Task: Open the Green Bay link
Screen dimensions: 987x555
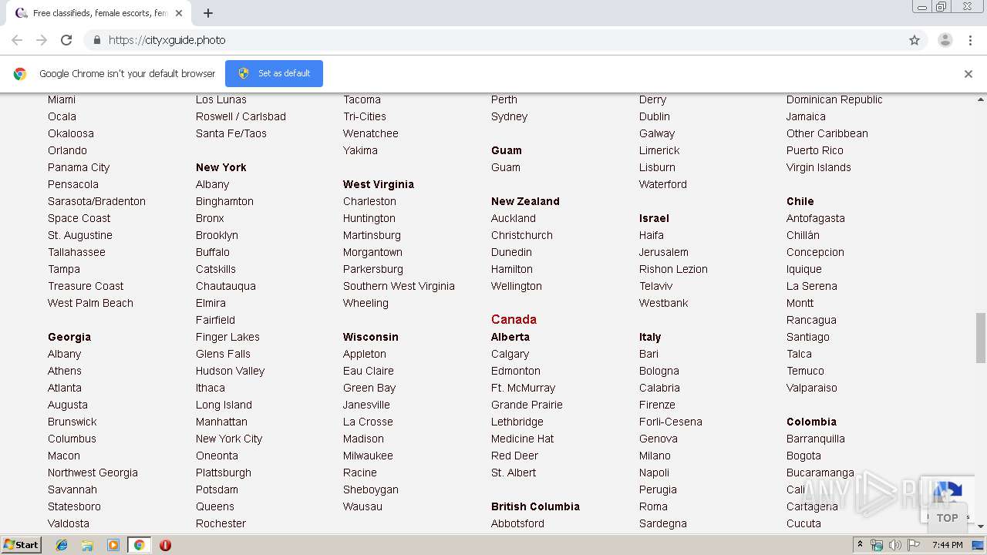Action: [369, 388]
